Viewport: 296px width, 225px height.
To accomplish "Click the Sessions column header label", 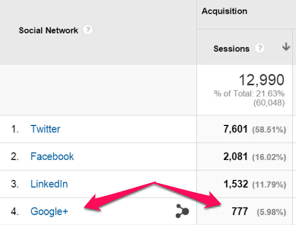I will 231,49.
